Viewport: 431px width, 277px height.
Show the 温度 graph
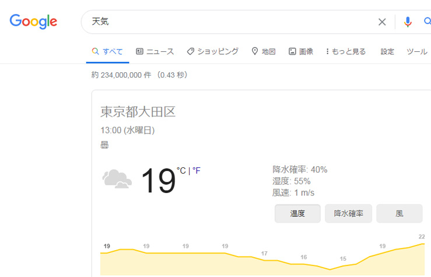[x=297, y=213]
